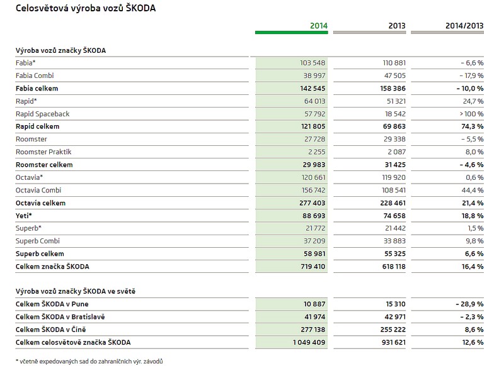Click the "Superb Combi" row label
This screenshot has height=366, width=504.
(38, 241)
